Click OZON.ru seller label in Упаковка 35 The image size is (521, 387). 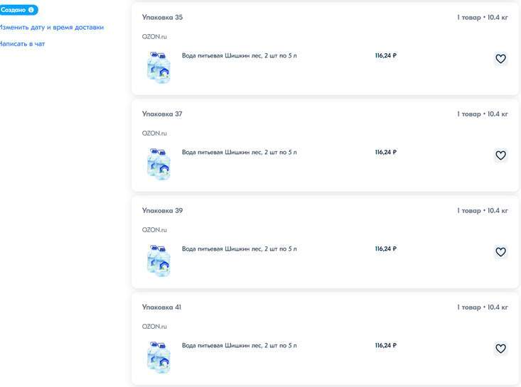click(x=154, y=36)
